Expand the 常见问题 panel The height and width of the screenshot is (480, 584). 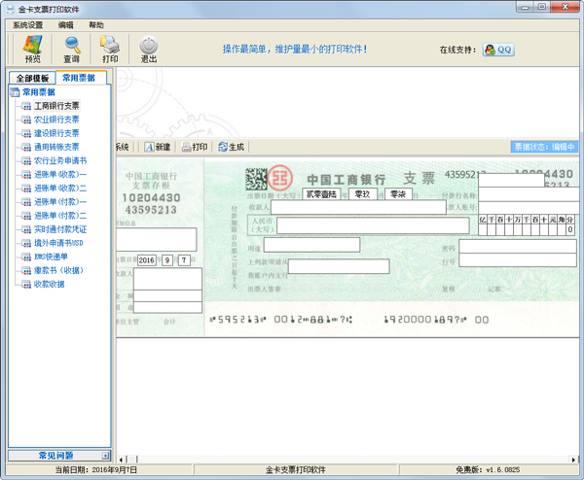(x=105, y=456)
